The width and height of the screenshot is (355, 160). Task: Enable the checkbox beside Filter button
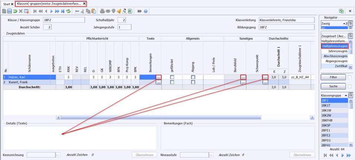pos(350,77)
